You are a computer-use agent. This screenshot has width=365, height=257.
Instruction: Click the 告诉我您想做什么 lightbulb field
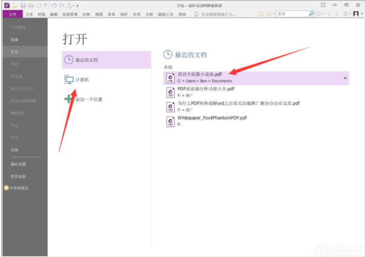coord(215,15)
